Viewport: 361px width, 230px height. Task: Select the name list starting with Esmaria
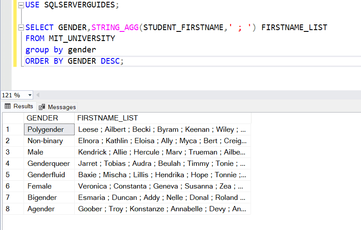162,197
